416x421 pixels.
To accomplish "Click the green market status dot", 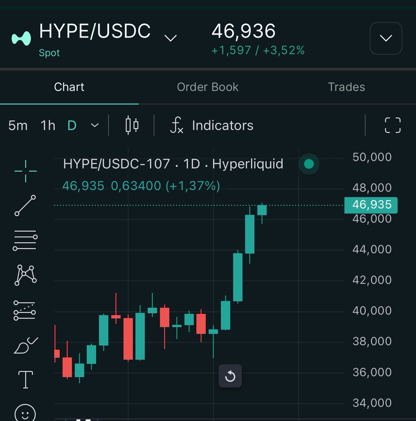I will coord(309,164).
